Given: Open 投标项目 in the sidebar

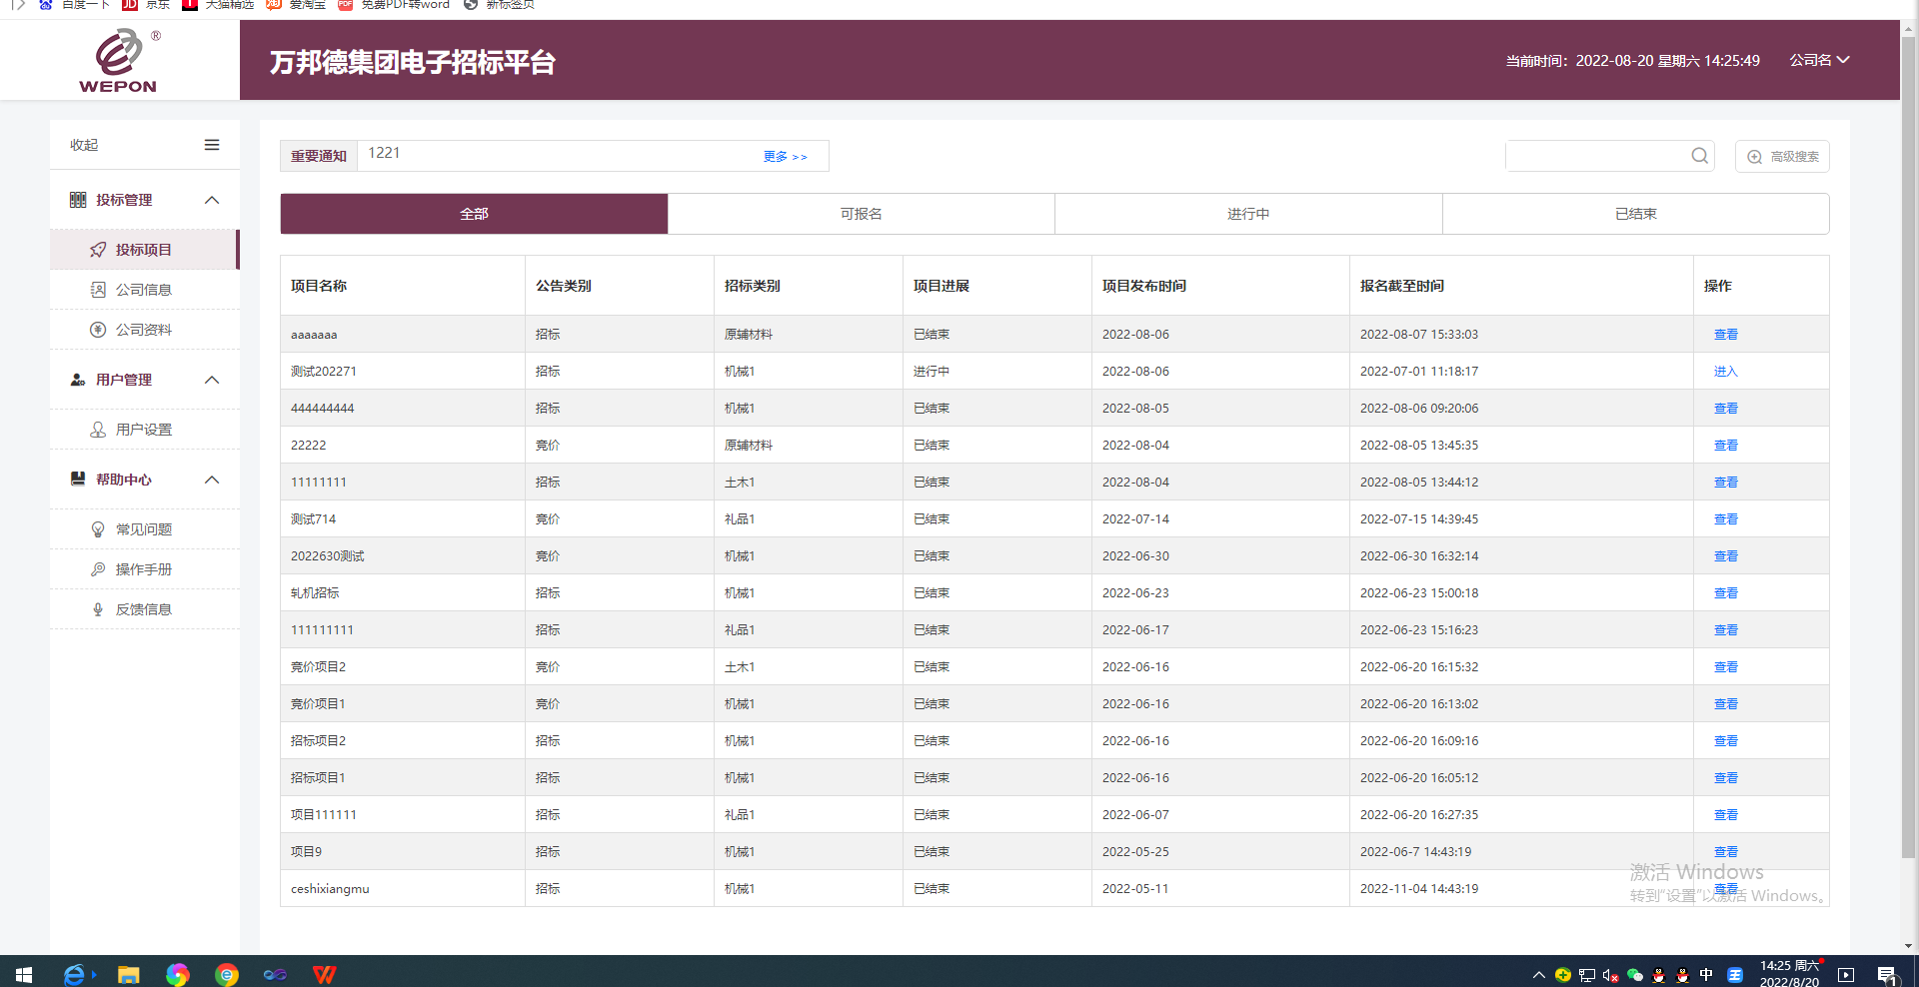Looking at the screenshot, I should click(x=144, y=250).
